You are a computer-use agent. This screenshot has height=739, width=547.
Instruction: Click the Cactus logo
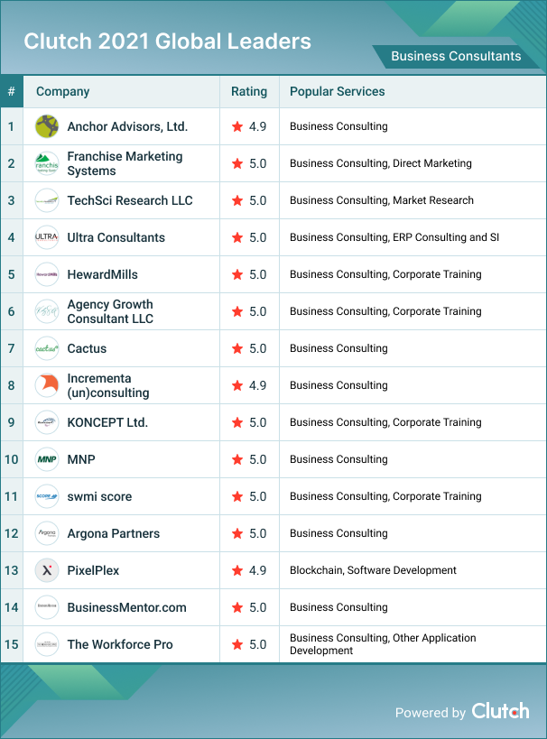[47, 348]
